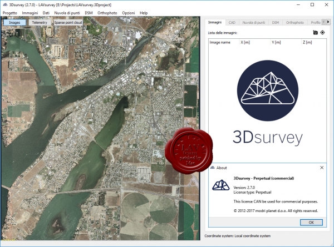Click 'Version: 2.7.0' text in About

244,188
